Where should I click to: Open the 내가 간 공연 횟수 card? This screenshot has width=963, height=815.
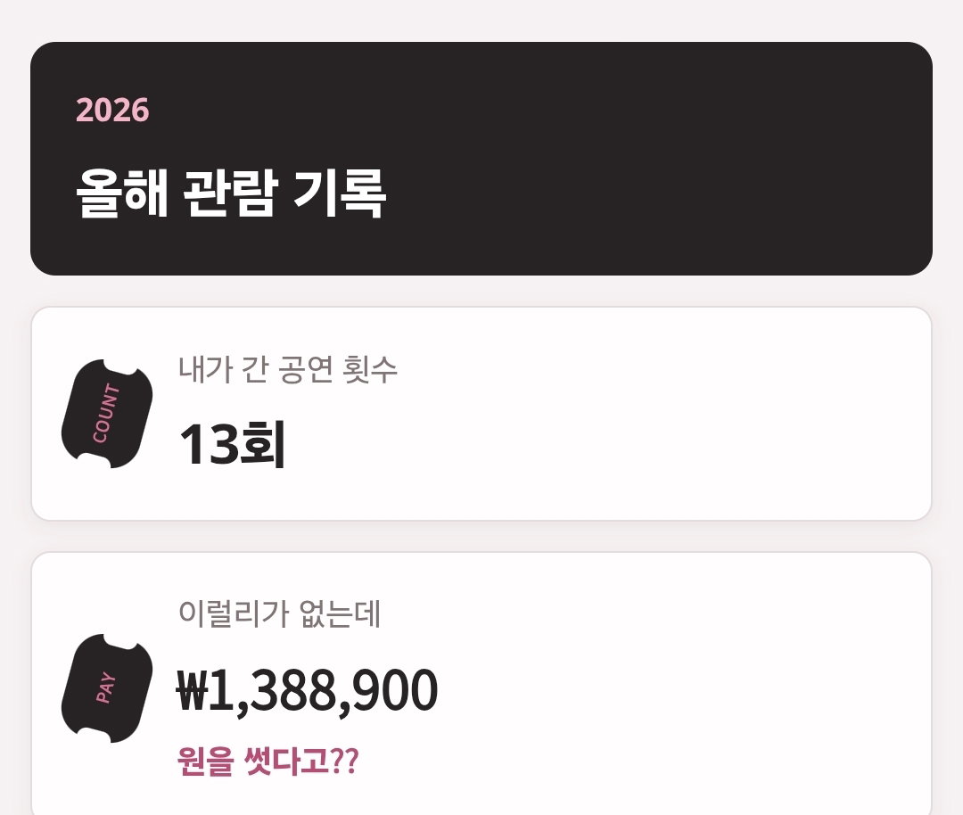pyautogui.click(x=481, y=414)
